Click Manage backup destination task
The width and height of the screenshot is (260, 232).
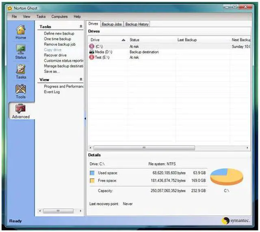point(63,66)
